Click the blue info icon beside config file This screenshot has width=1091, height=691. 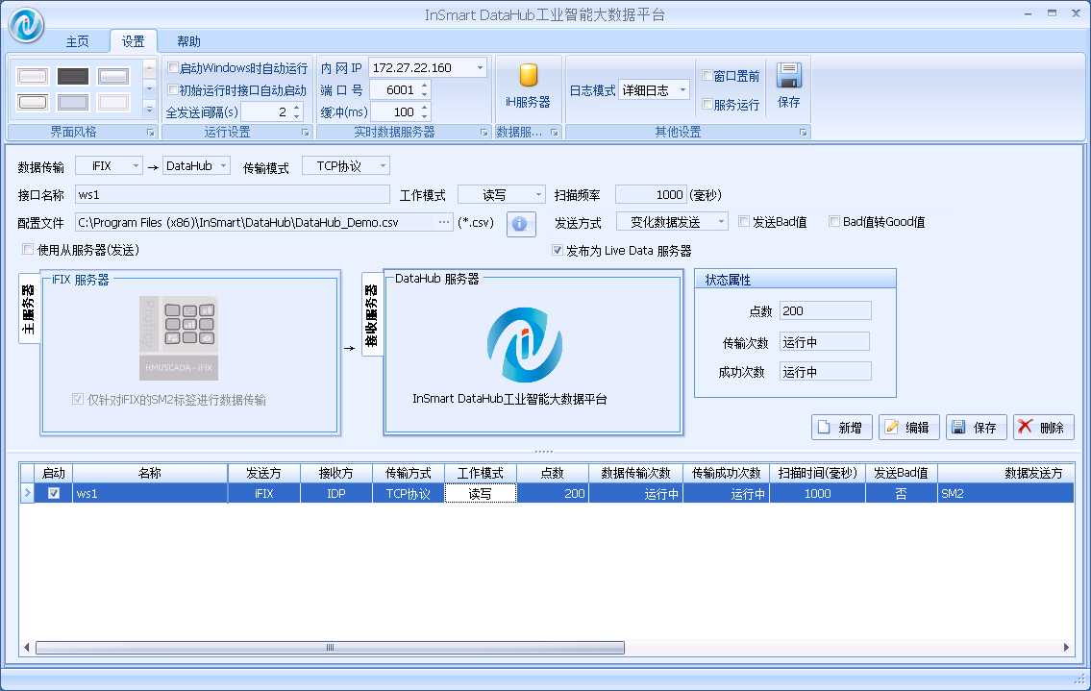pyautogui.click(x=520, y=223)
